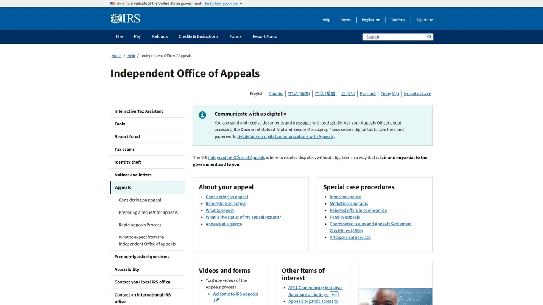The height and width of the screenshot is (305, 543).
Task: Click the PDF badge beside Summary of findings
Action: 334,294
